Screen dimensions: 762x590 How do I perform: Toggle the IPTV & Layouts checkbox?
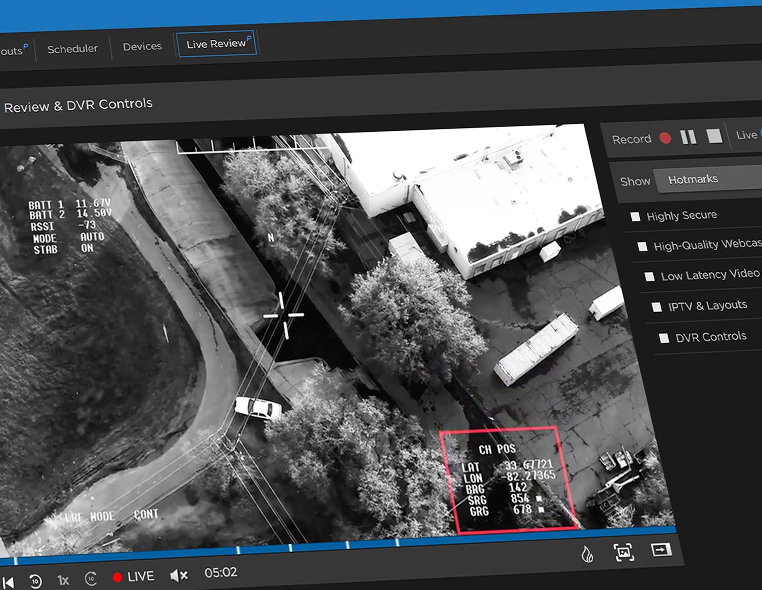point(657,307)
